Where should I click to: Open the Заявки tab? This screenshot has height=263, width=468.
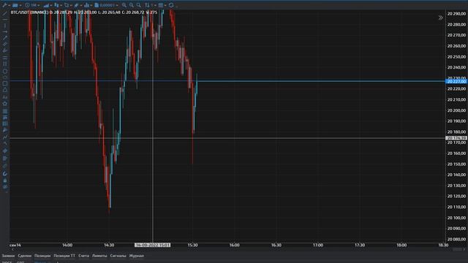coord(8,256)
